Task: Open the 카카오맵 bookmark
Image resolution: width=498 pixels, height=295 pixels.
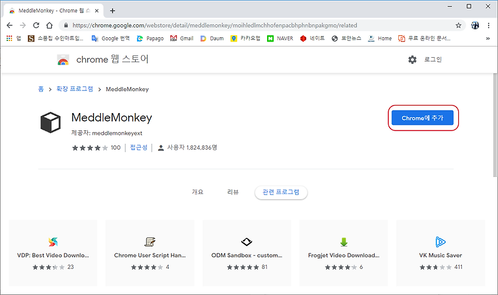Action: pos(245,39)
